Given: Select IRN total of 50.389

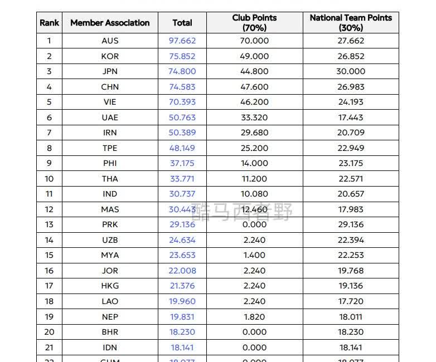Looking at the screenshot, I should [182, 133].
